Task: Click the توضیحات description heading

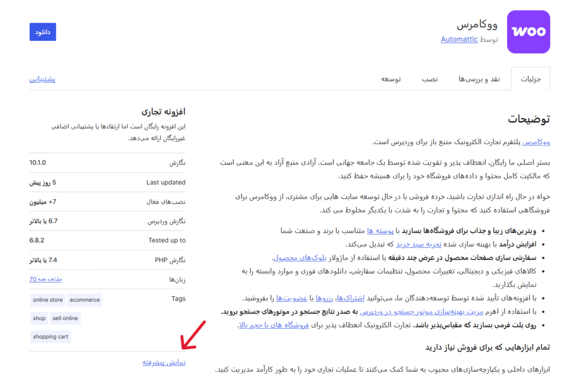Action: point(529,119)
